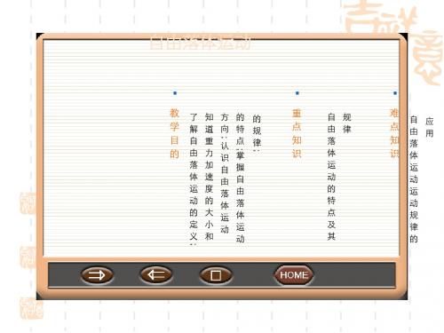Go to the HOME button

pyautogui.click(x=294, y=275)
